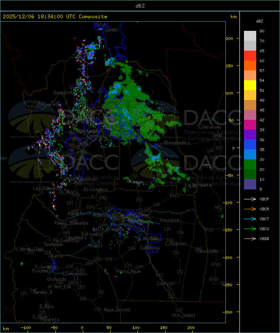Select the slate violet 5–10 dBZ swatch
280x333 pixels.
[x=250, y=184]
